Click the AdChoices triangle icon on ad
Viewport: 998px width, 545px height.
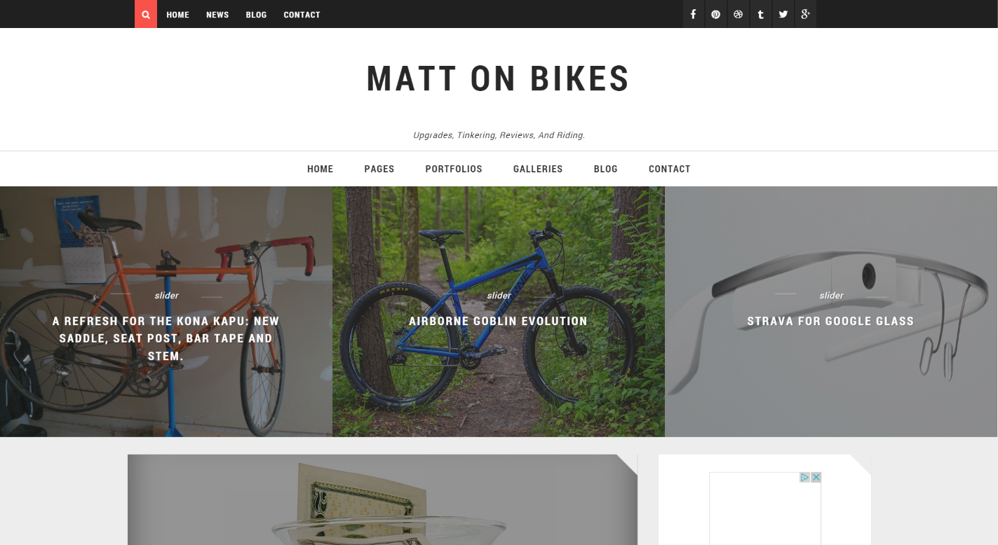[805, 477]
